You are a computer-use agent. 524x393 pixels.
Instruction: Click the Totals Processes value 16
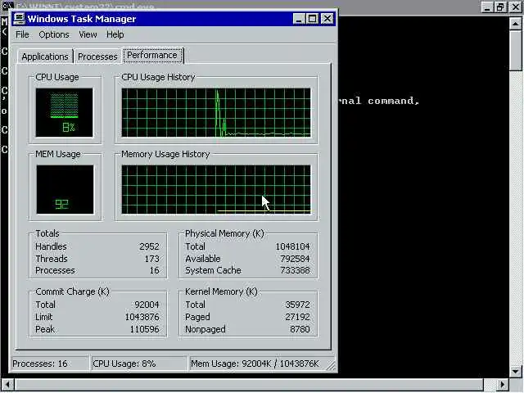click(155, 270)
